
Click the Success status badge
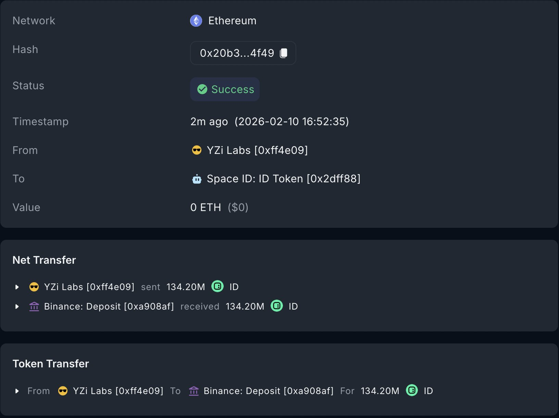[225, 89]
